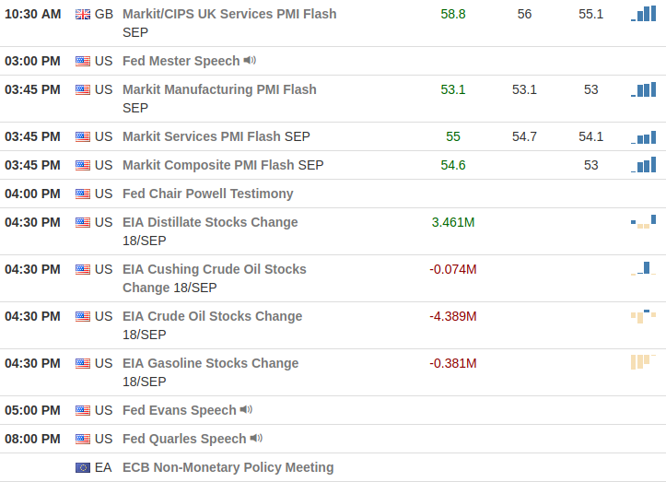Click the speaker icon beside Fed Quarles Speech
Viewport: 666px width, 482px height.
256,439
